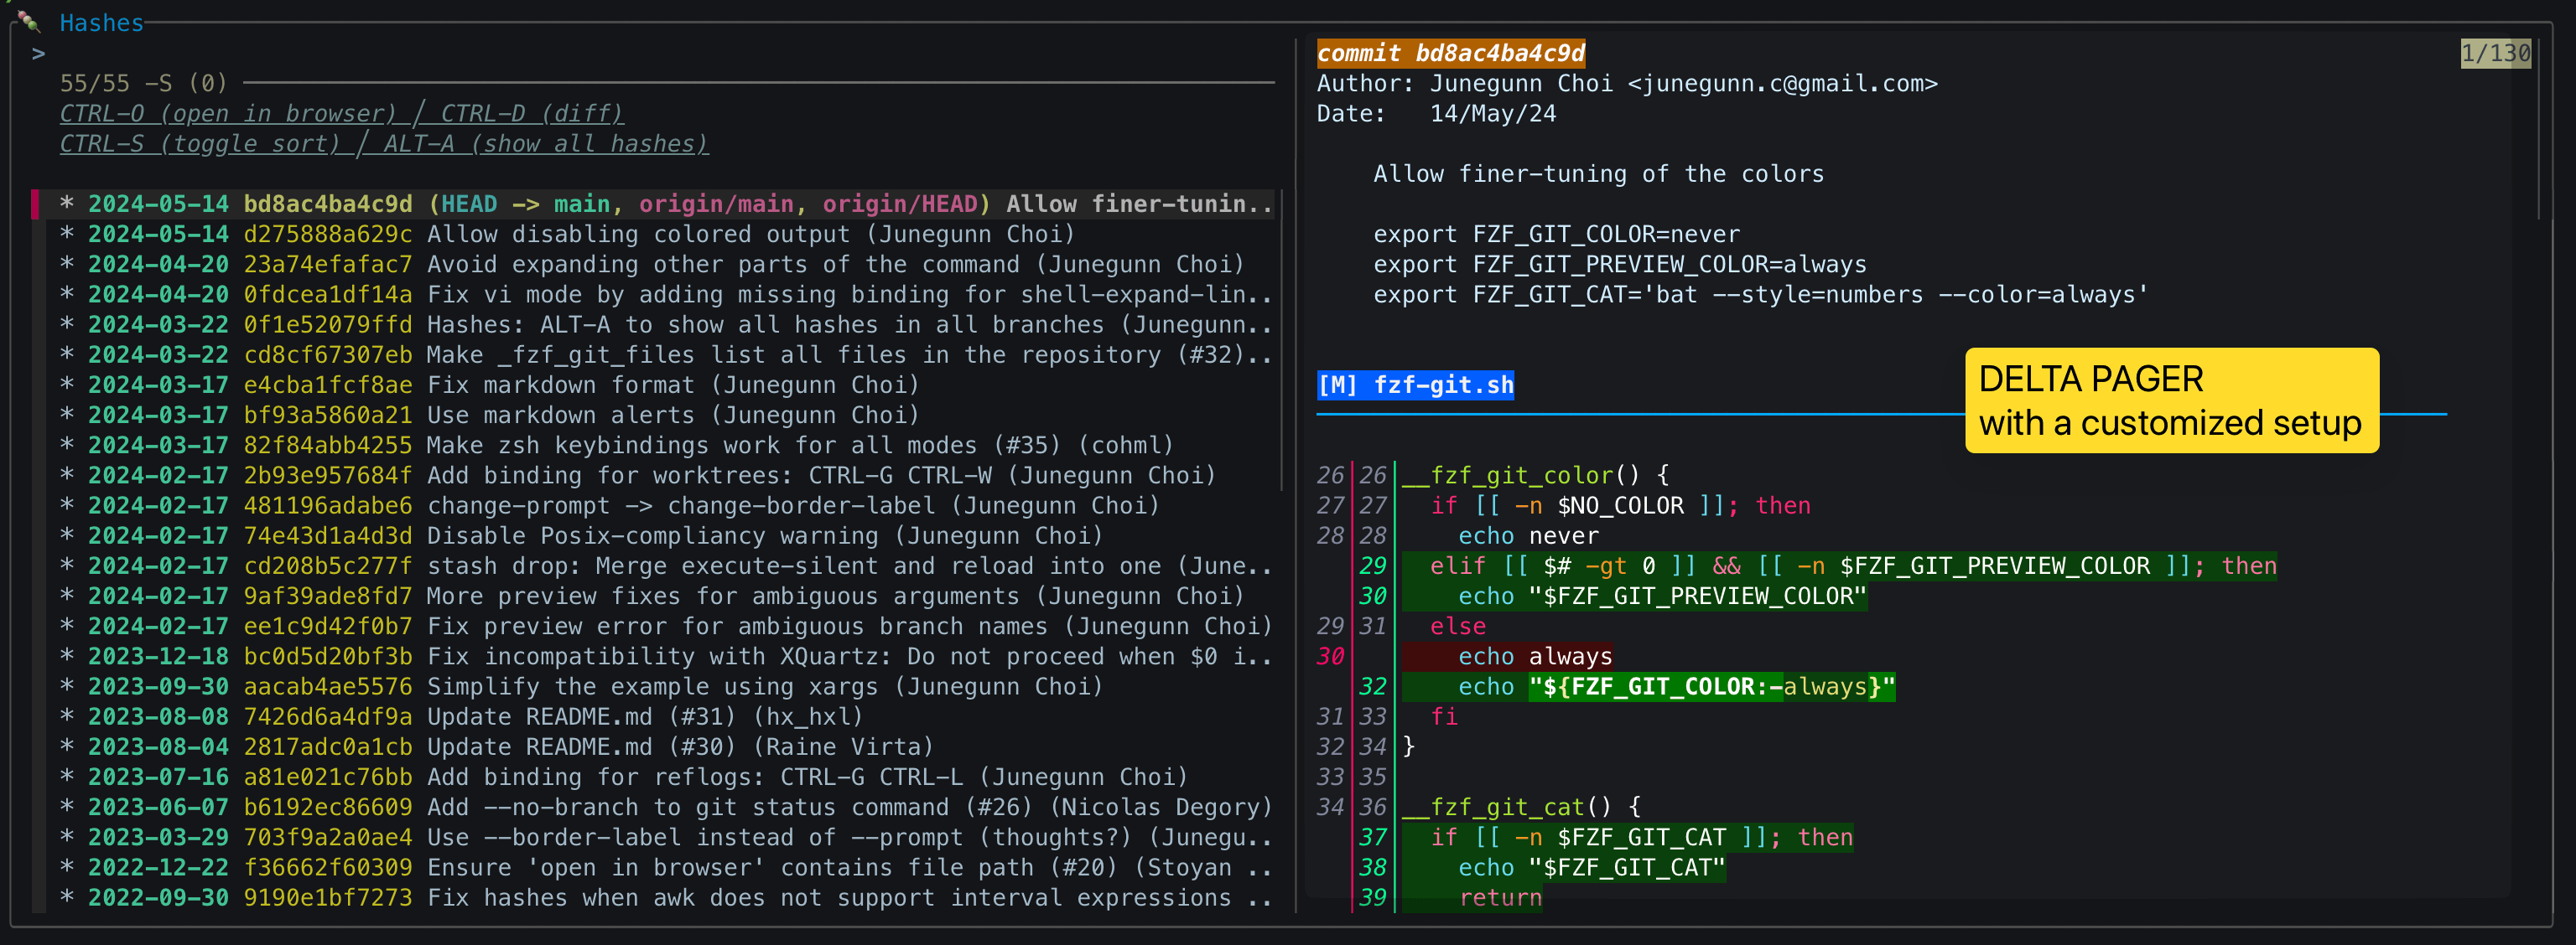Screen dimensions: 2576x945
Task: Click the CTRL-O open in browser hint
Action: coord(228,114)
